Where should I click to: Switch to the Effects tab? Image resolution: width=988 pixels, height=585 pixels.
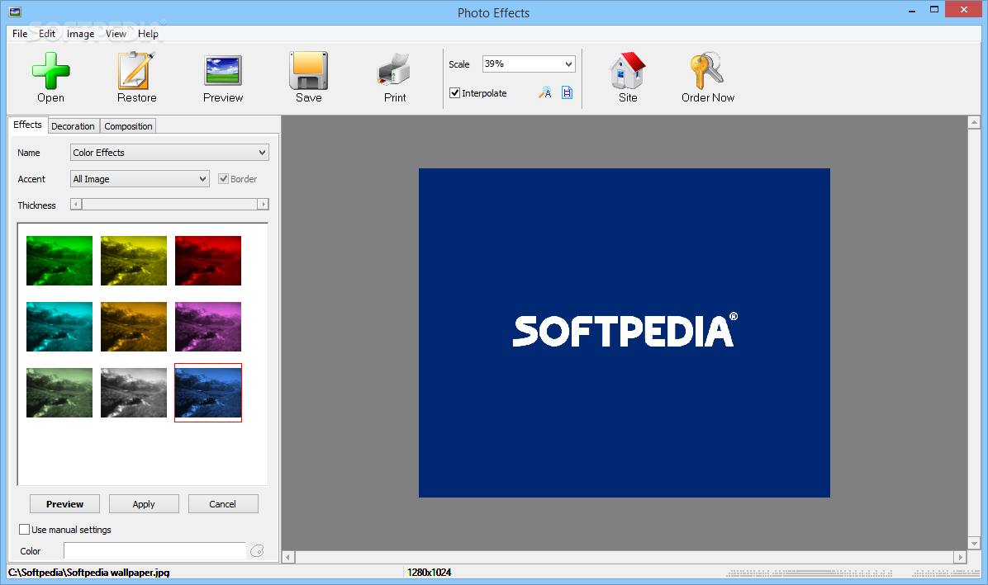pos(28,125)
